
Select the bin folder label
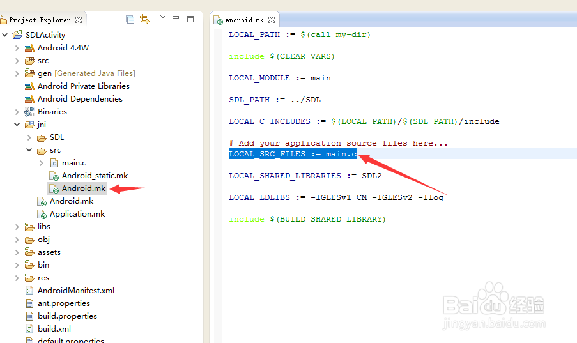43,265
